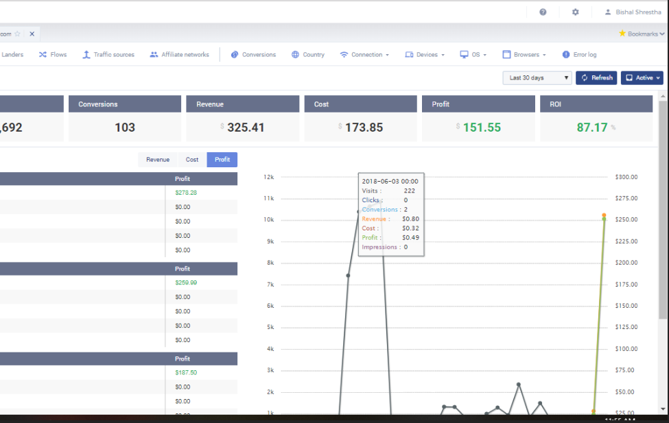The width and height of the screenshot is (669, 423).
Task: Select the Profit view toggle
Action: click(222, 160)
